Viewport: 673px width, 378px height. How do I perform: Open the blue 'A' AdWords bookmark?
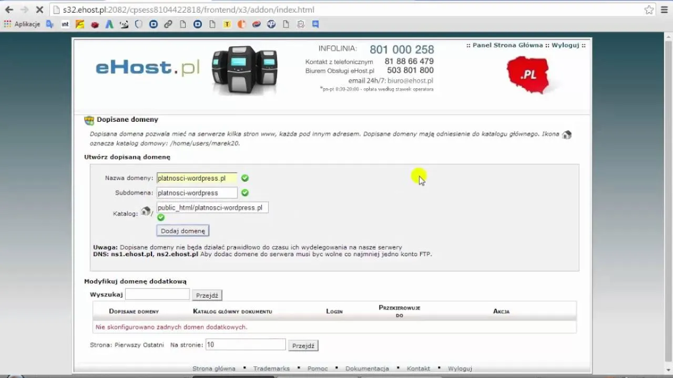point(109,24)
